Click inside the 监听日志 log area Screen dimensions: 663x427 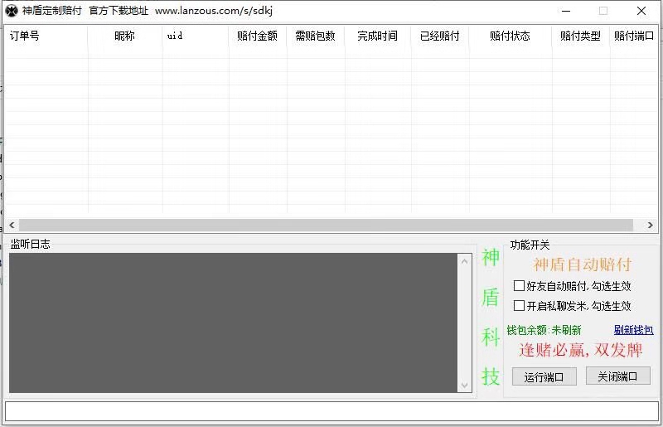(233, 323)
